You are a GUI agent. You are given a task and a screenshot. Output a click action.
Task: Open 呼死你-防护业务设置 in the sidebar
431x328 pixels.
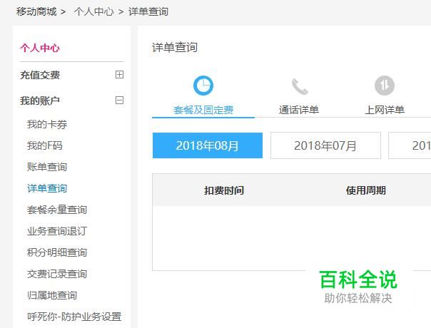coord(74,317)
